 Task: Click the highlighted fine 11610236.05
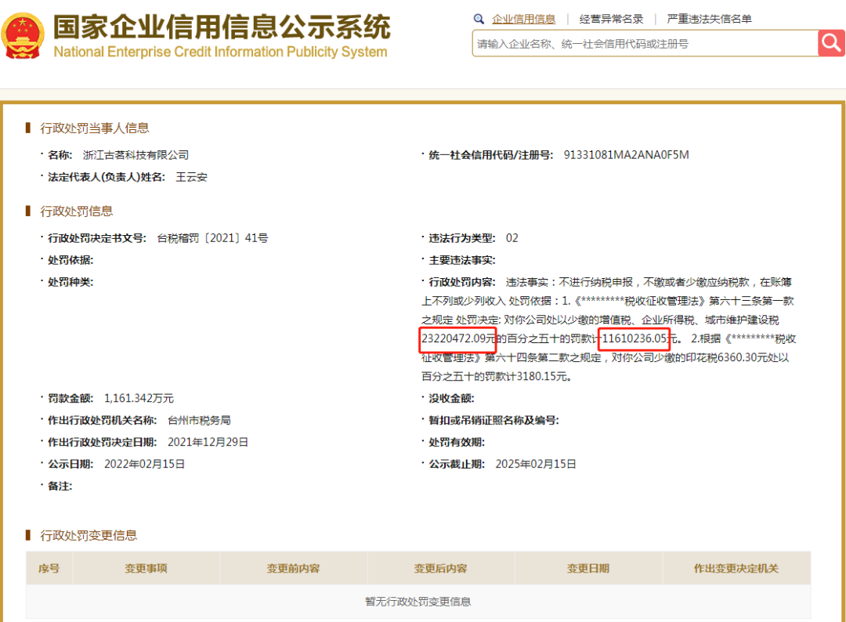pos(634,338)
